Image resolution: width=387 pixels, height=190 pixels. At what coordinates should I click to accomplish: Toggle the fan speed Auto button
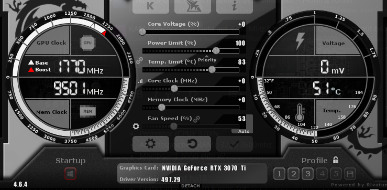pos(244,131)
